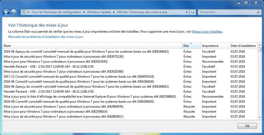Click 'Recommandée' in the KB2598845 row
The width and height of the screenshot is (264, 135).
coord(213,97)
